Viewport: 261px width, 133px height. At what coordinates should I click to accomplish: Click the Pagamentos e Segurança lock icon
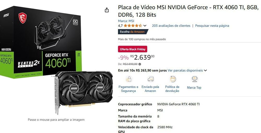(128, 79)
